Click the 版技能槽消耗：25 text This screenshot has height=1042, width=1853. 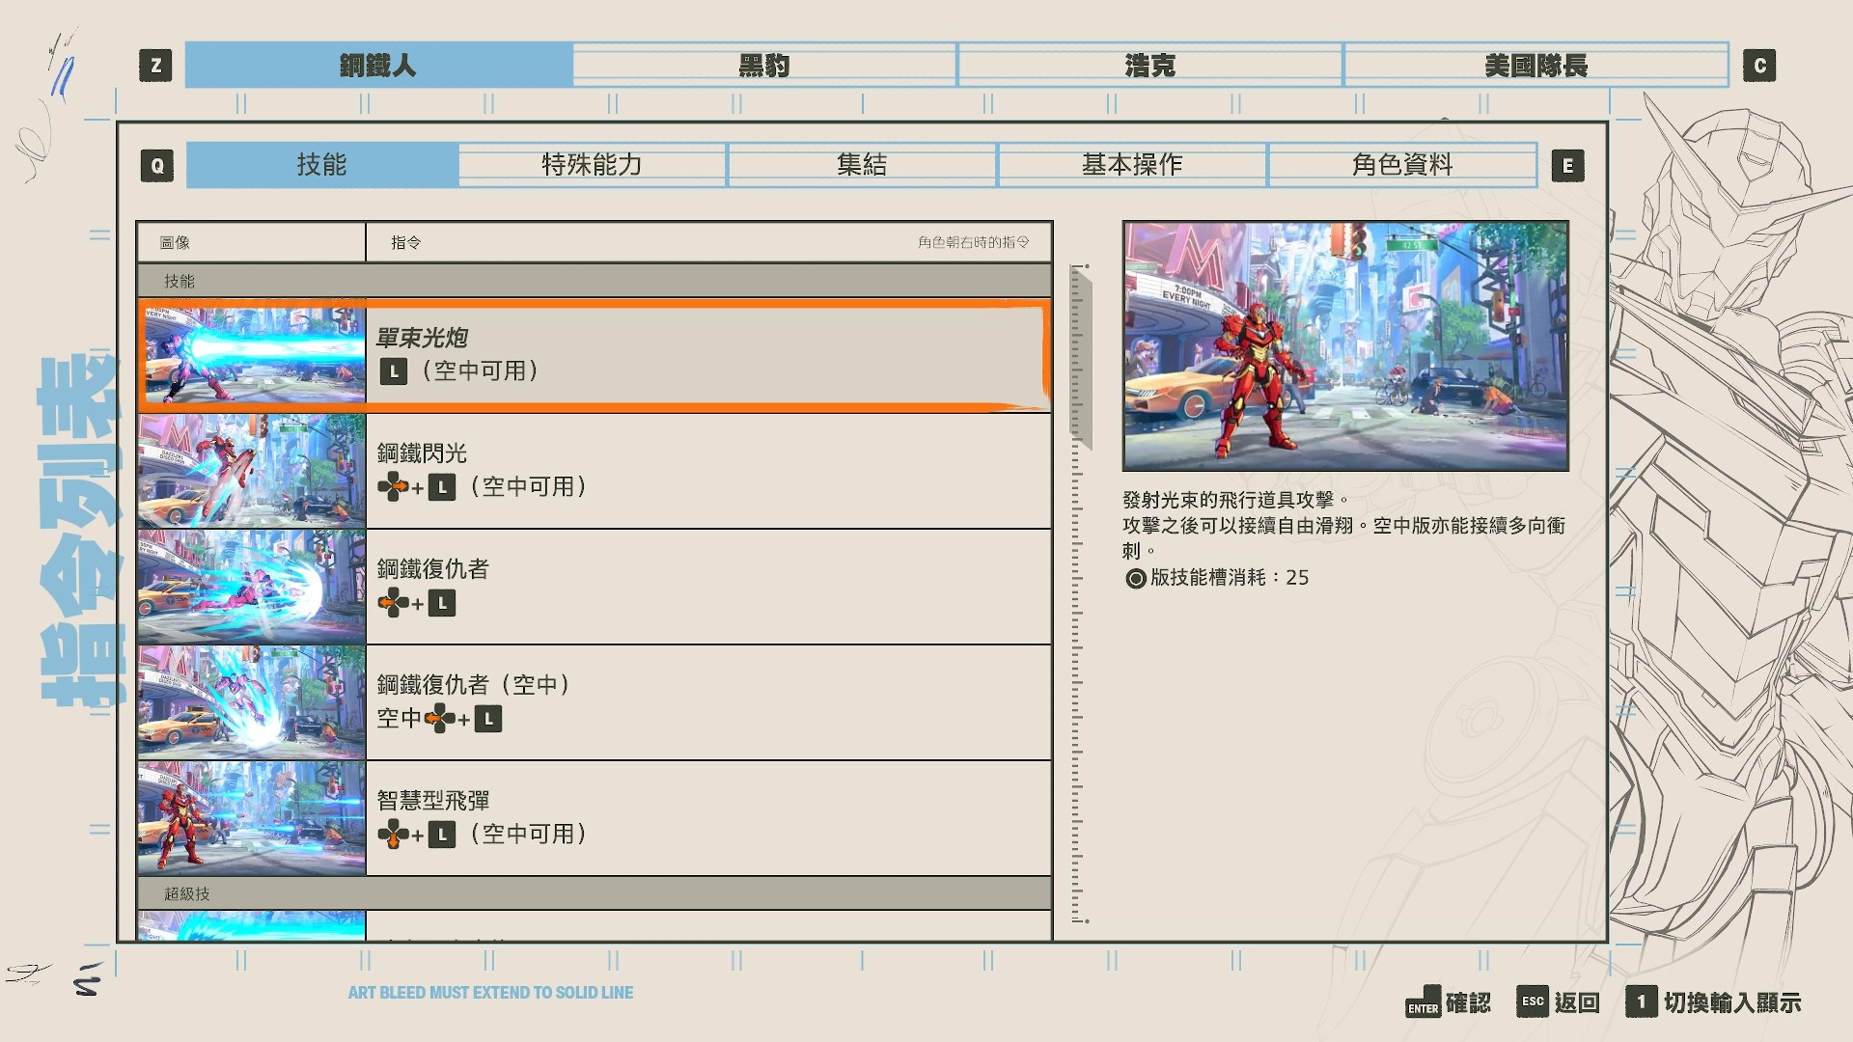coord(1230,577)
